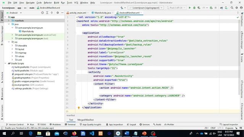Open Layout Inspector tool window
Screen dimensions: 244x137
click(x=229, y=124)
